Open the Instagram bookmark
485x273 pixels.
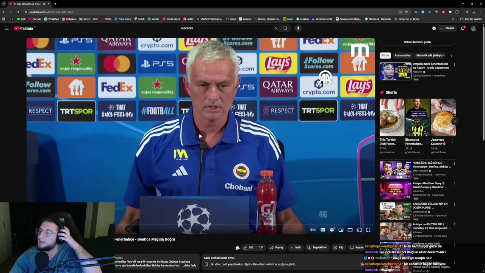(69, 19)
